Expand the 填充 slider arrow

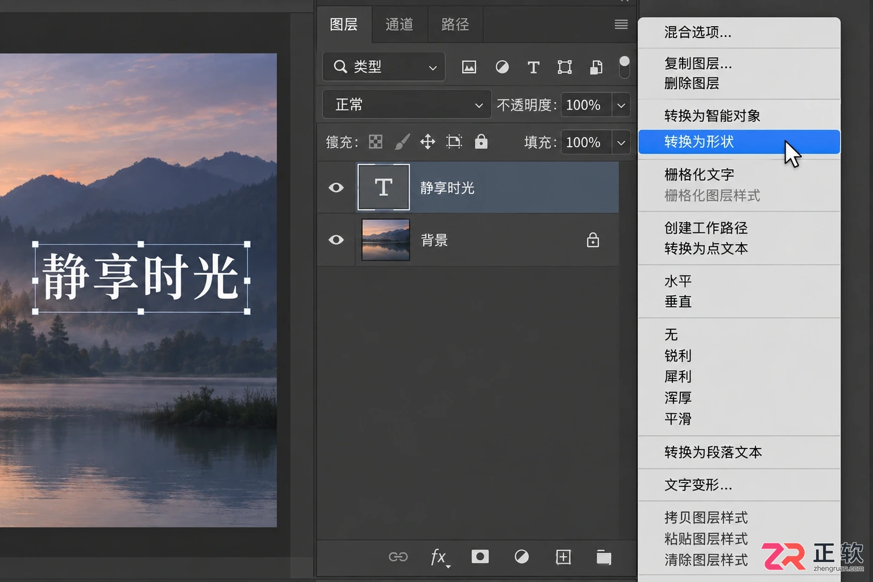(x=621, y=142)
